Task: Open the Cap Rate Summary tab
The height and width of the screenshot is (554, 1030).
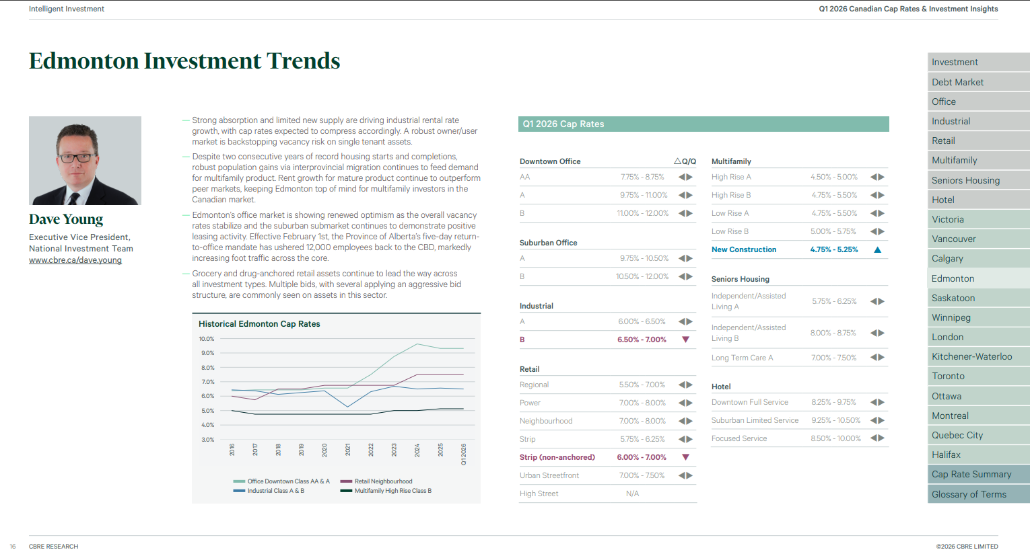Action: coord(979,474)
